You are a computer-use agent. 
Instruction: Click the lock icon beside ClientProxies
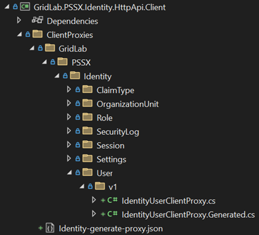(x=28, y=34)
